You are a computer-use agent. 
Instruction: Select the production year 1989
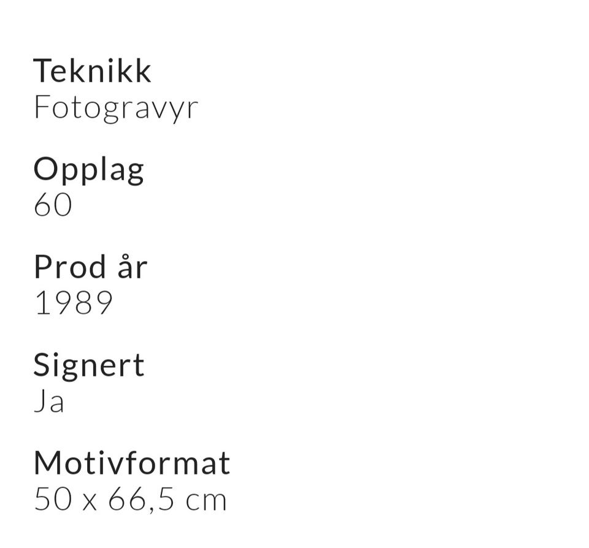[x=74, y=303]
